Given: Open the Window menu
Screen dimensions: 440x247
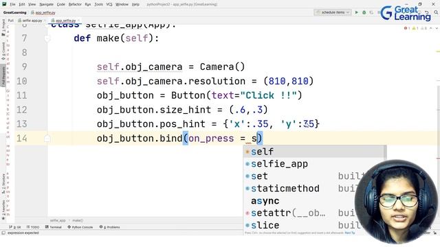Looking at the screenshot, I should 122,4.
